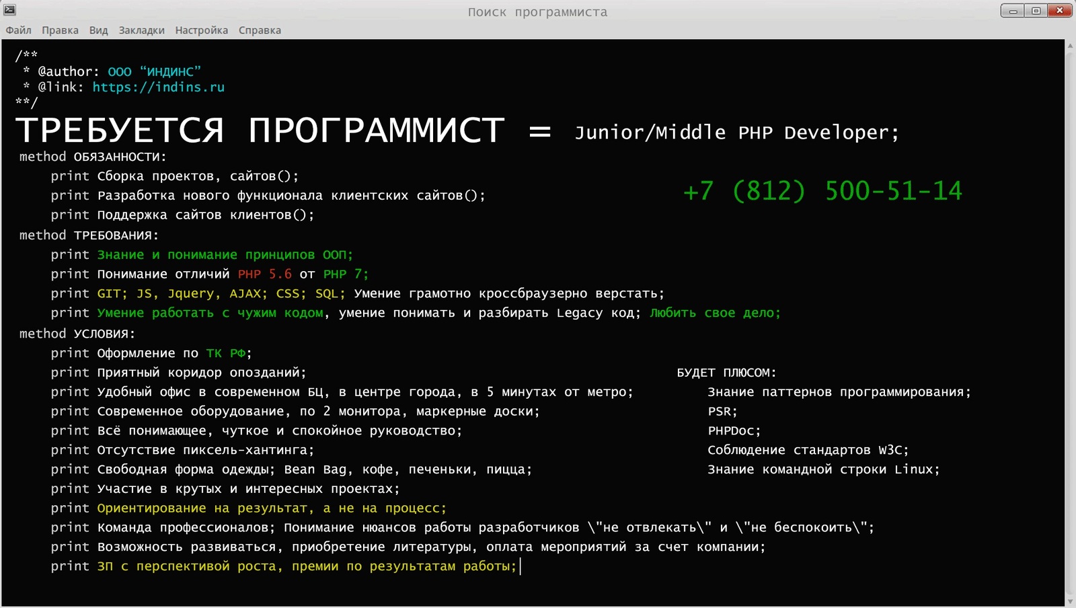
Task: Click the method ТРЕБОВАНИЯ line
Action: tap(89, 235)
